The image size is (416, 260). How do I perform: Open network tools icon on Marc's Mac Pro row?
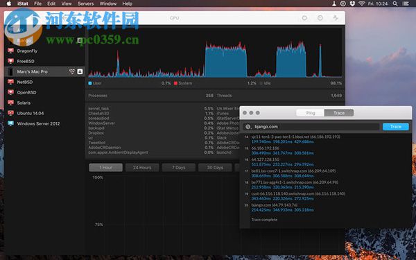click(x=71, y=71)
